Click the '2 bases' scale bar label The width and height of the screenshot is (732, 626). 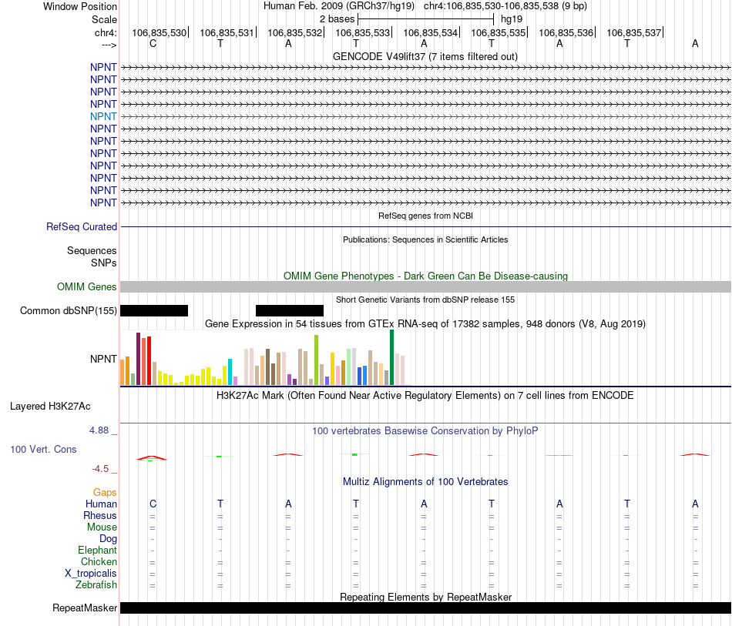click(337, 19)
